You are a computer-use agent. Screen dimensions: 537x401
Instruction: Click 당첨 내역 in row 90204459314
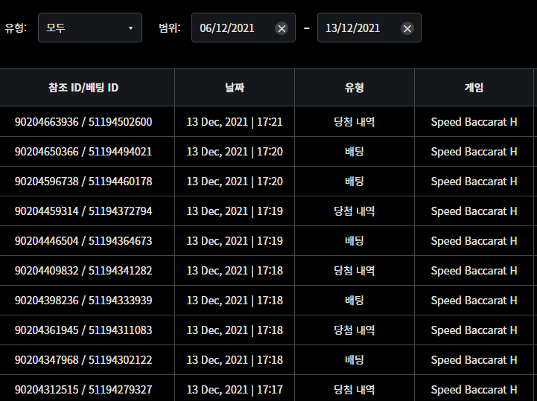coord(354,211)
